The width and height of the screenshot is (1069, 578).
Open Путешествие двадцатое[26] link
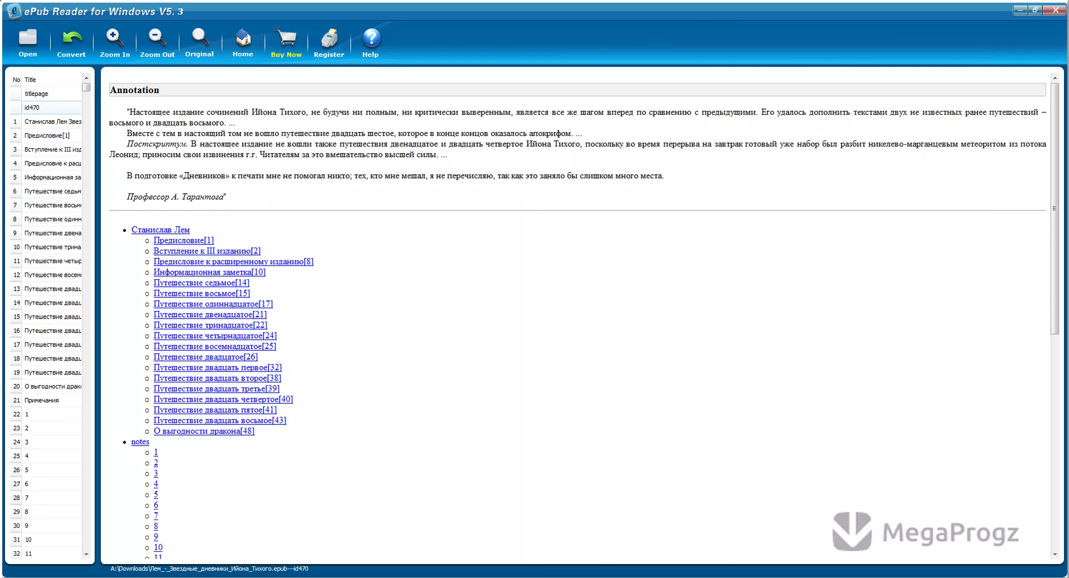pyautogui.click(x=205, y=356)
